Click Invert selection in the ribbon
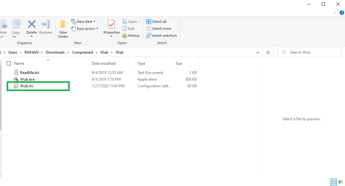The height and width of the screenshot is (186, 345). pyautogui.click(x=161, y=36)
